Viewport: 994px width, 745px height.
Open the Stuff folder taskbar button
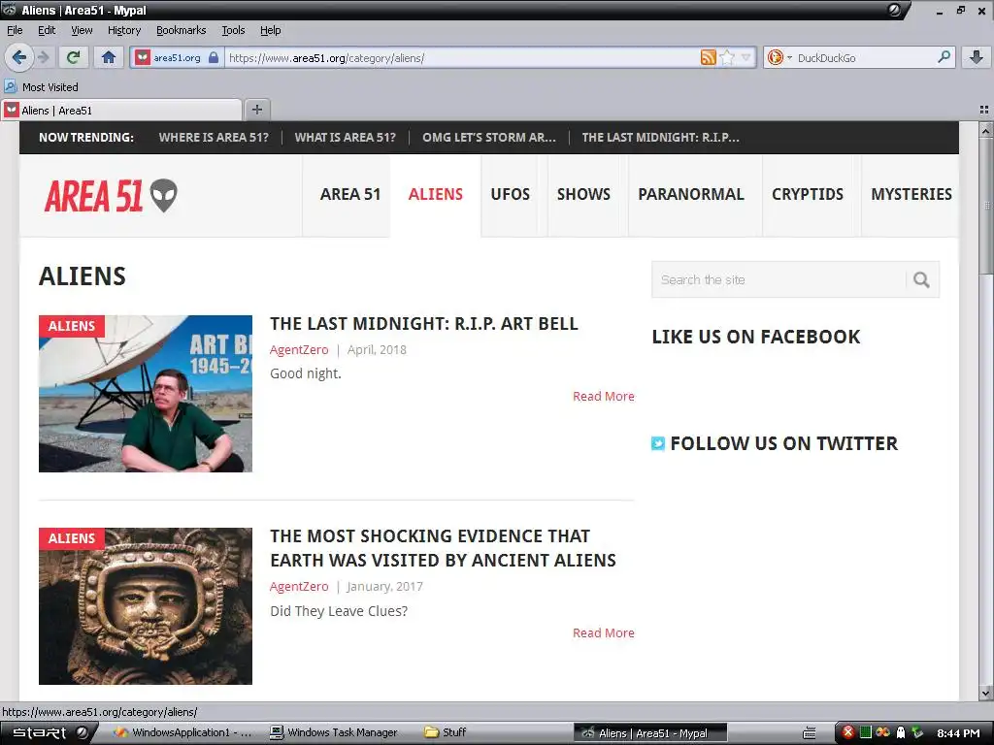click(x=446, y=733)
